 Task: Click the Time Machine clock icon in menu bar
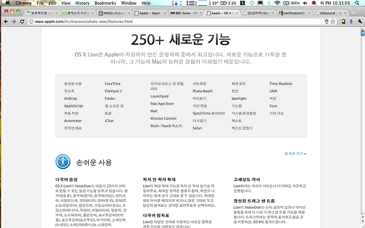pyautogui.click(x=251, y=3)
